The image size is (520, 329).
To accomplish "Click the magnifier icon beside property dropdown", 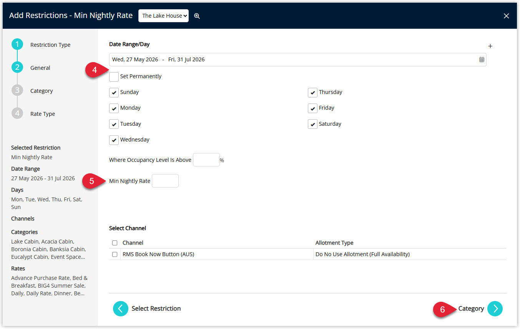I will click(197, 16).
